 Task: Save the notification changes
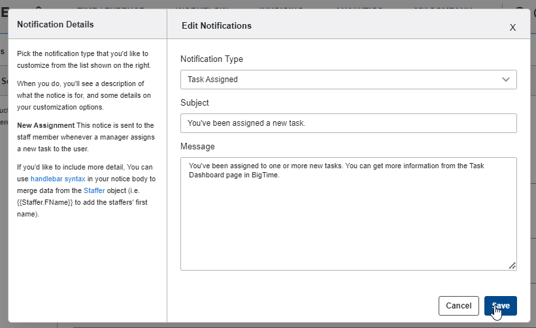(x=501, y=305)
